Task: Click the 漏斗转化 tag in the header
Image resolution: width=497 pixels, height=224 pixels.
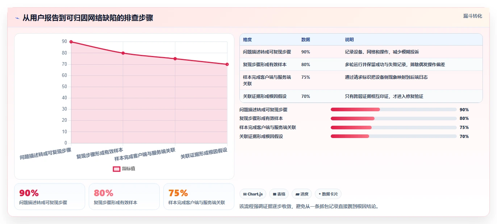Action: pos(473,16)
